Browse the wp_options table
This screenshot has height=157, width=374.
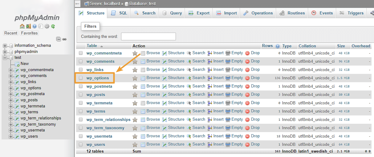click(150, 78)
